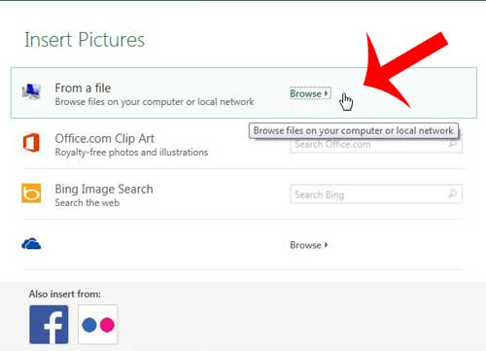Screen dimensions: 486x351
Task: Browse files from your computer
Action: (x=310, y=93)
